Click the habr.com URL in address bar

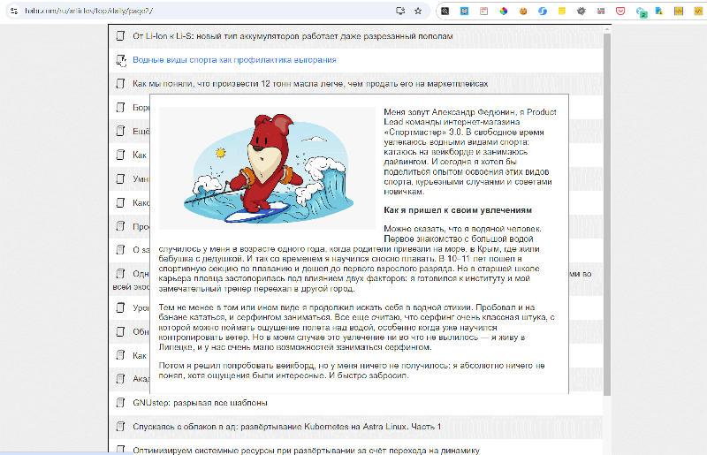(x=89, y=11)
